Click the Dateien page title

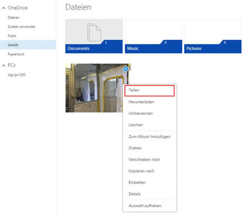[x=78, y=7]
